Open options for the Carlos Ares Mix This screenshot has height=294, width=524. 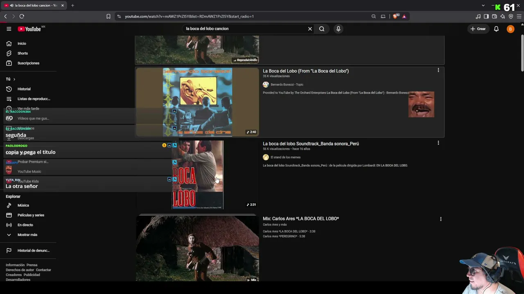pyautogui.click(x=441, y=219)
